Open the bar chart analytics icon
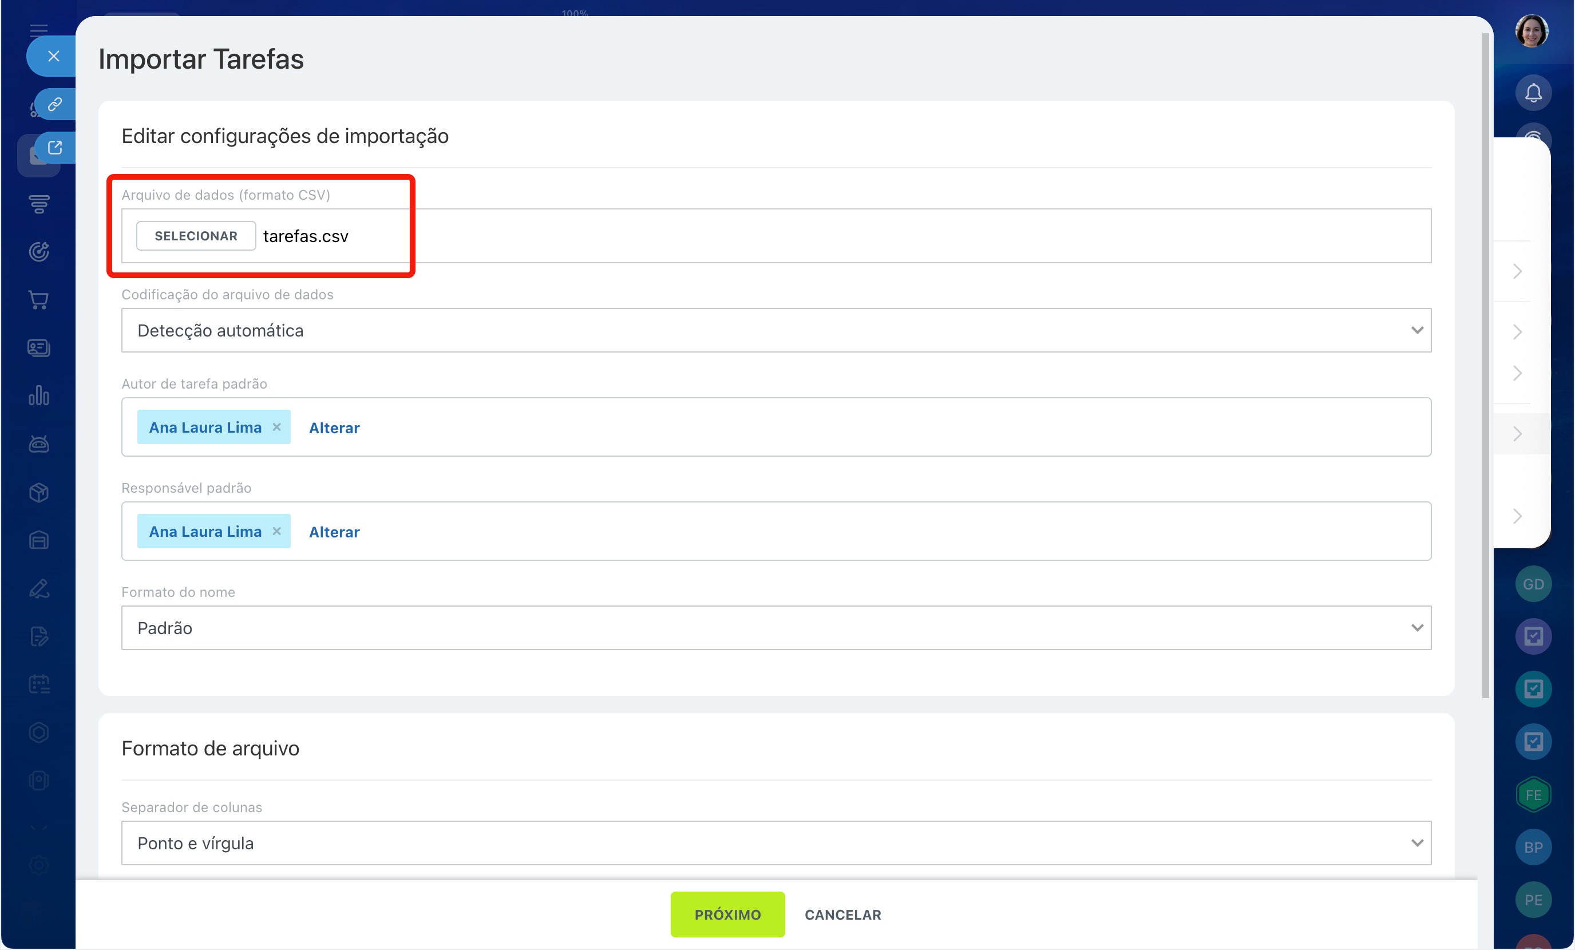The width and height of the screenshot is (1575, 950). [39, 395]
